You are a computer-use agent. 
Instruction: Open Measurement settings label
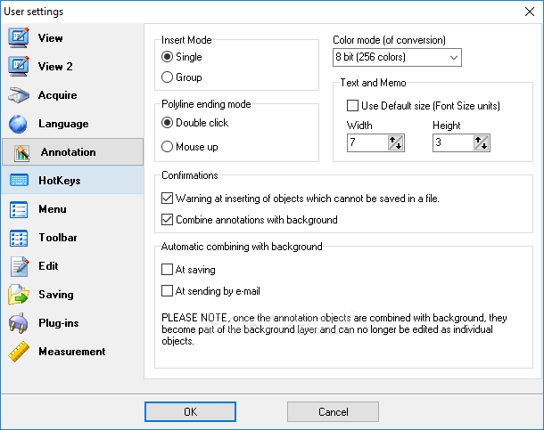(72, 352)
